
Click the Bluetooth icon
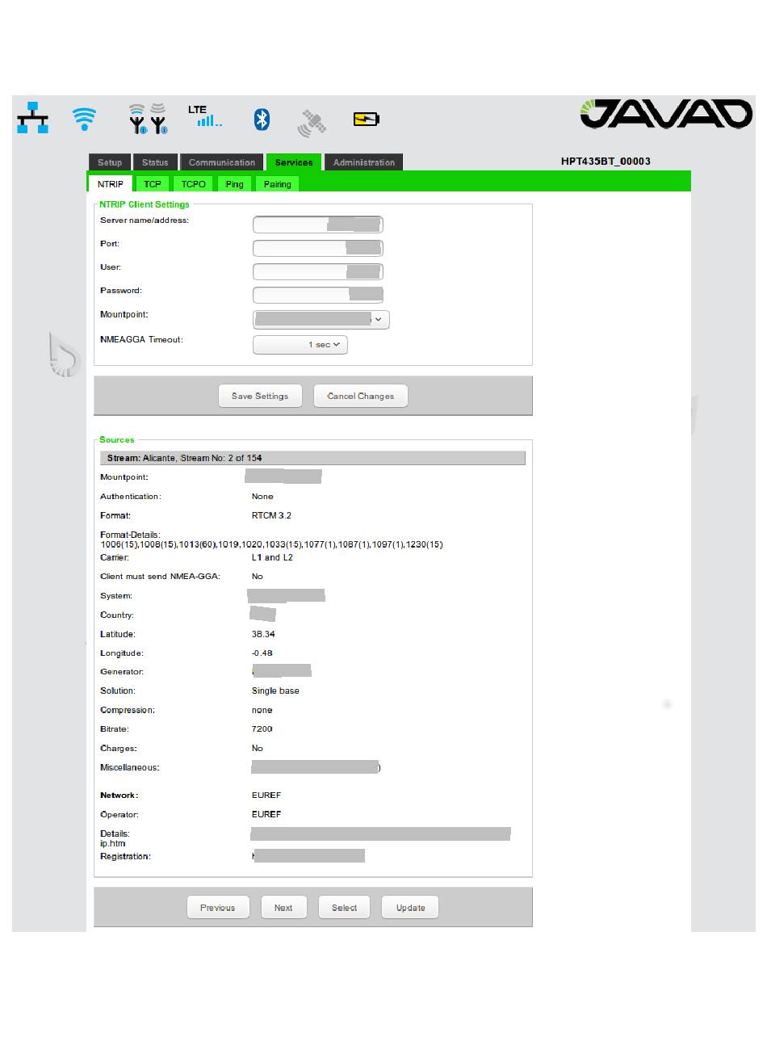coord(262,120)
